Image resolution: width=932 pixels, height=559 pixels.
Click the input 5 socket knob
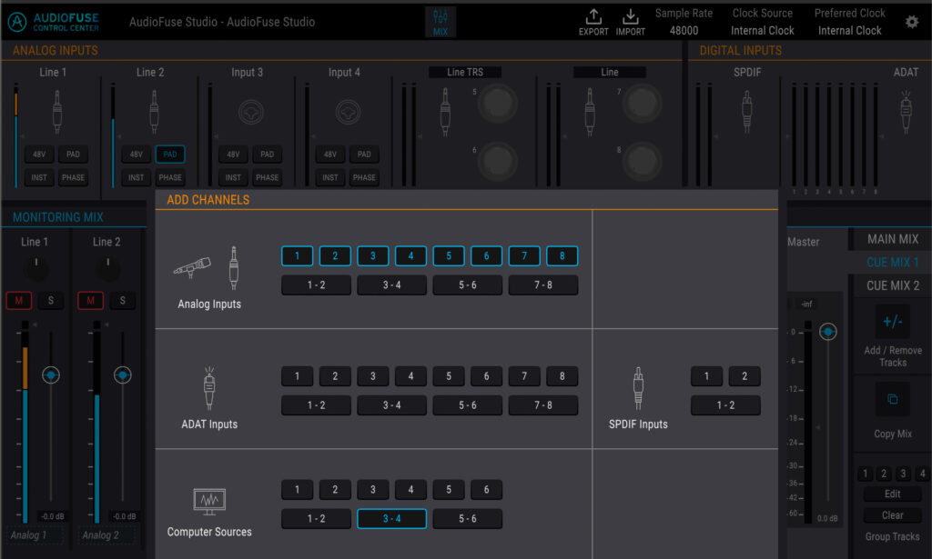coord(498,104)
